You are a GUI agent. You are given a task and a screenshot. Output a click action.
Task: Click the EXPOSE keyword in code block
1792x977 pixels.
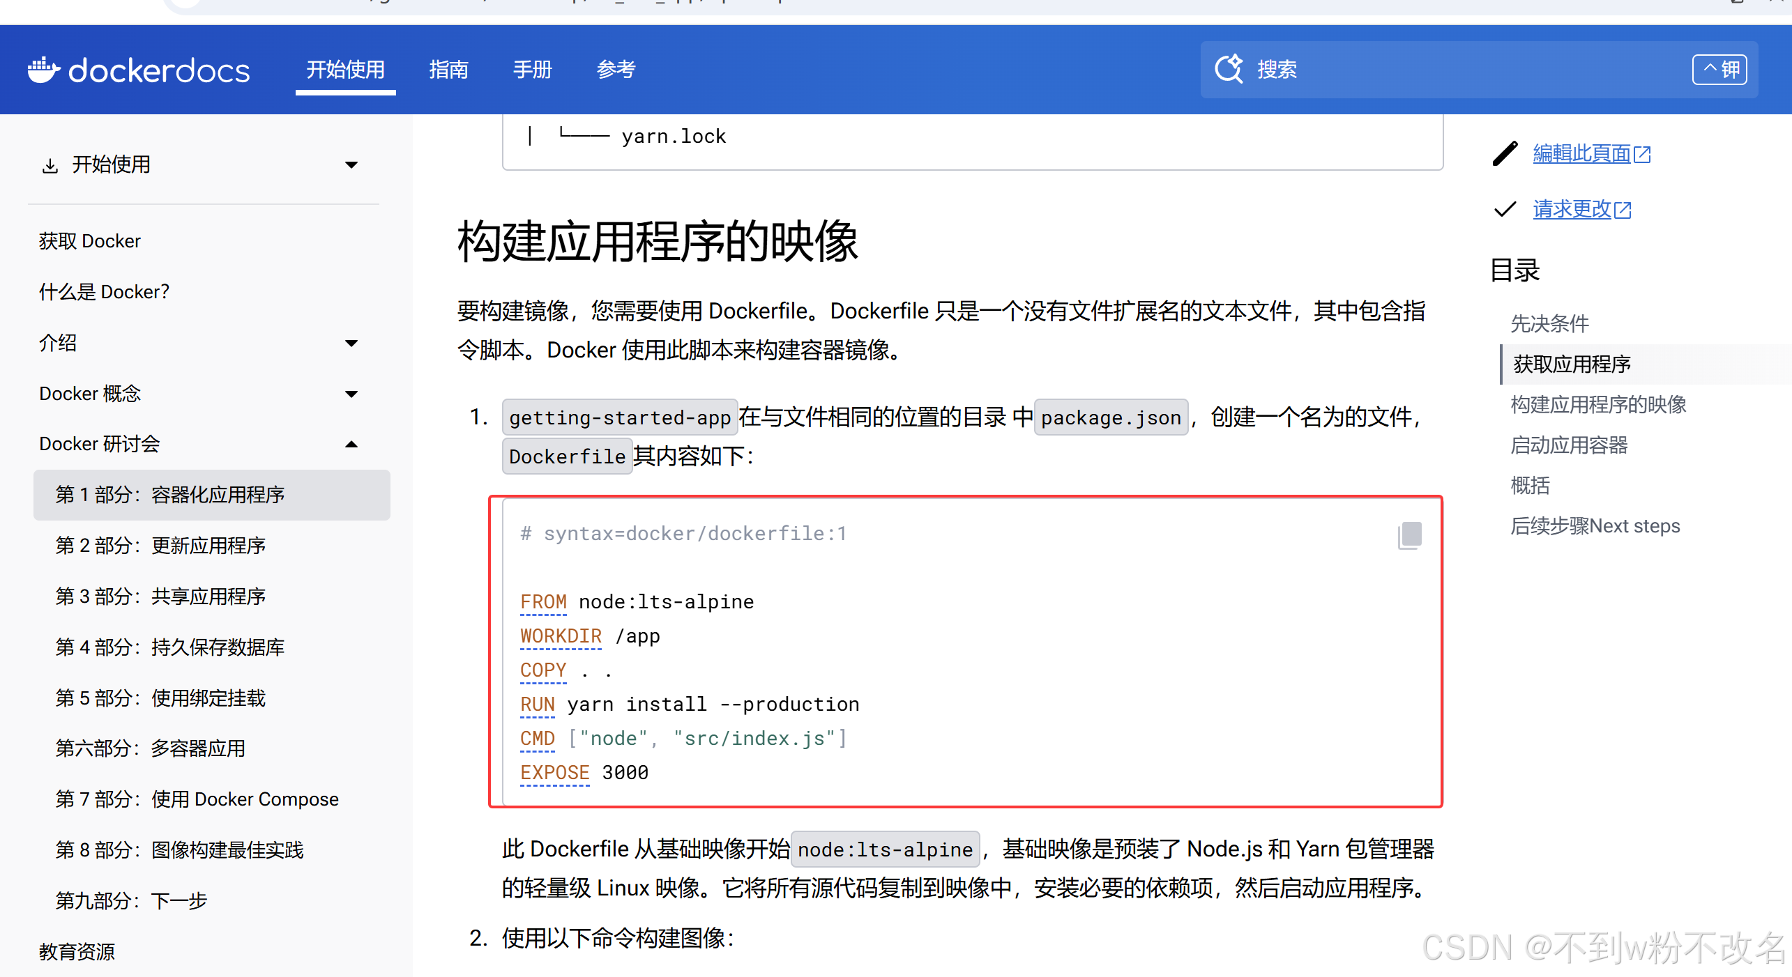[555, 773]
